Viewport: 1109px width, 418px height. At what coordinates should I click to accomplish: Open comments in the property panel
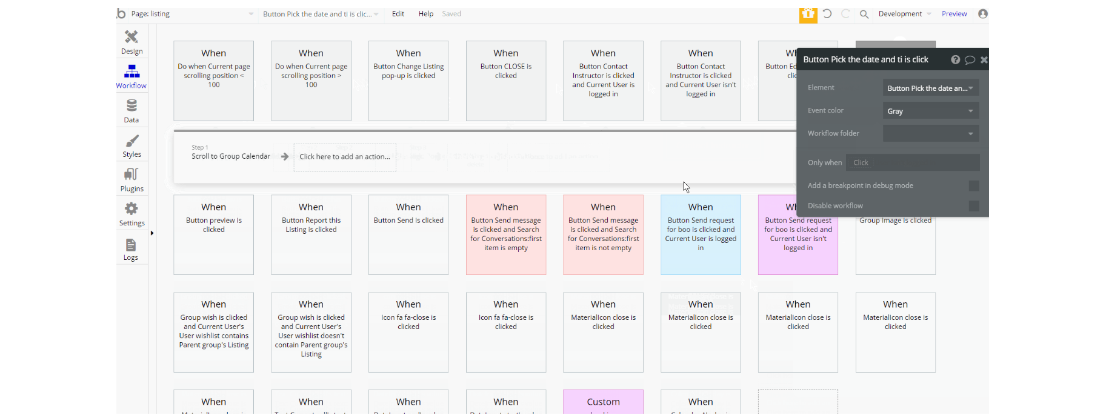[970, 59]
